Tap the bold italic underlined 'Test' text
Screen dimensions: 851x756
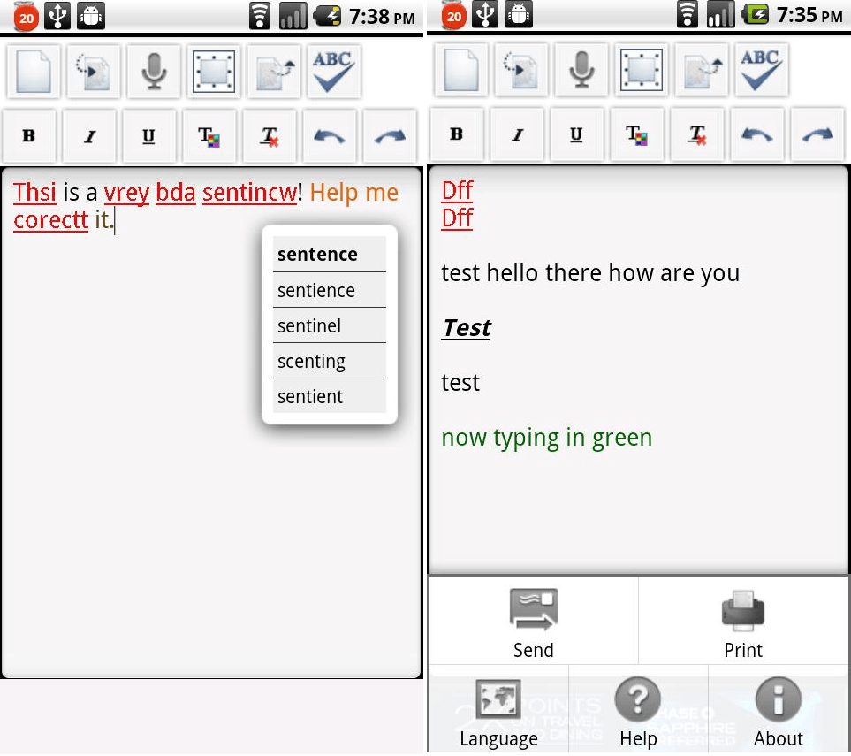tap(467, 328)
